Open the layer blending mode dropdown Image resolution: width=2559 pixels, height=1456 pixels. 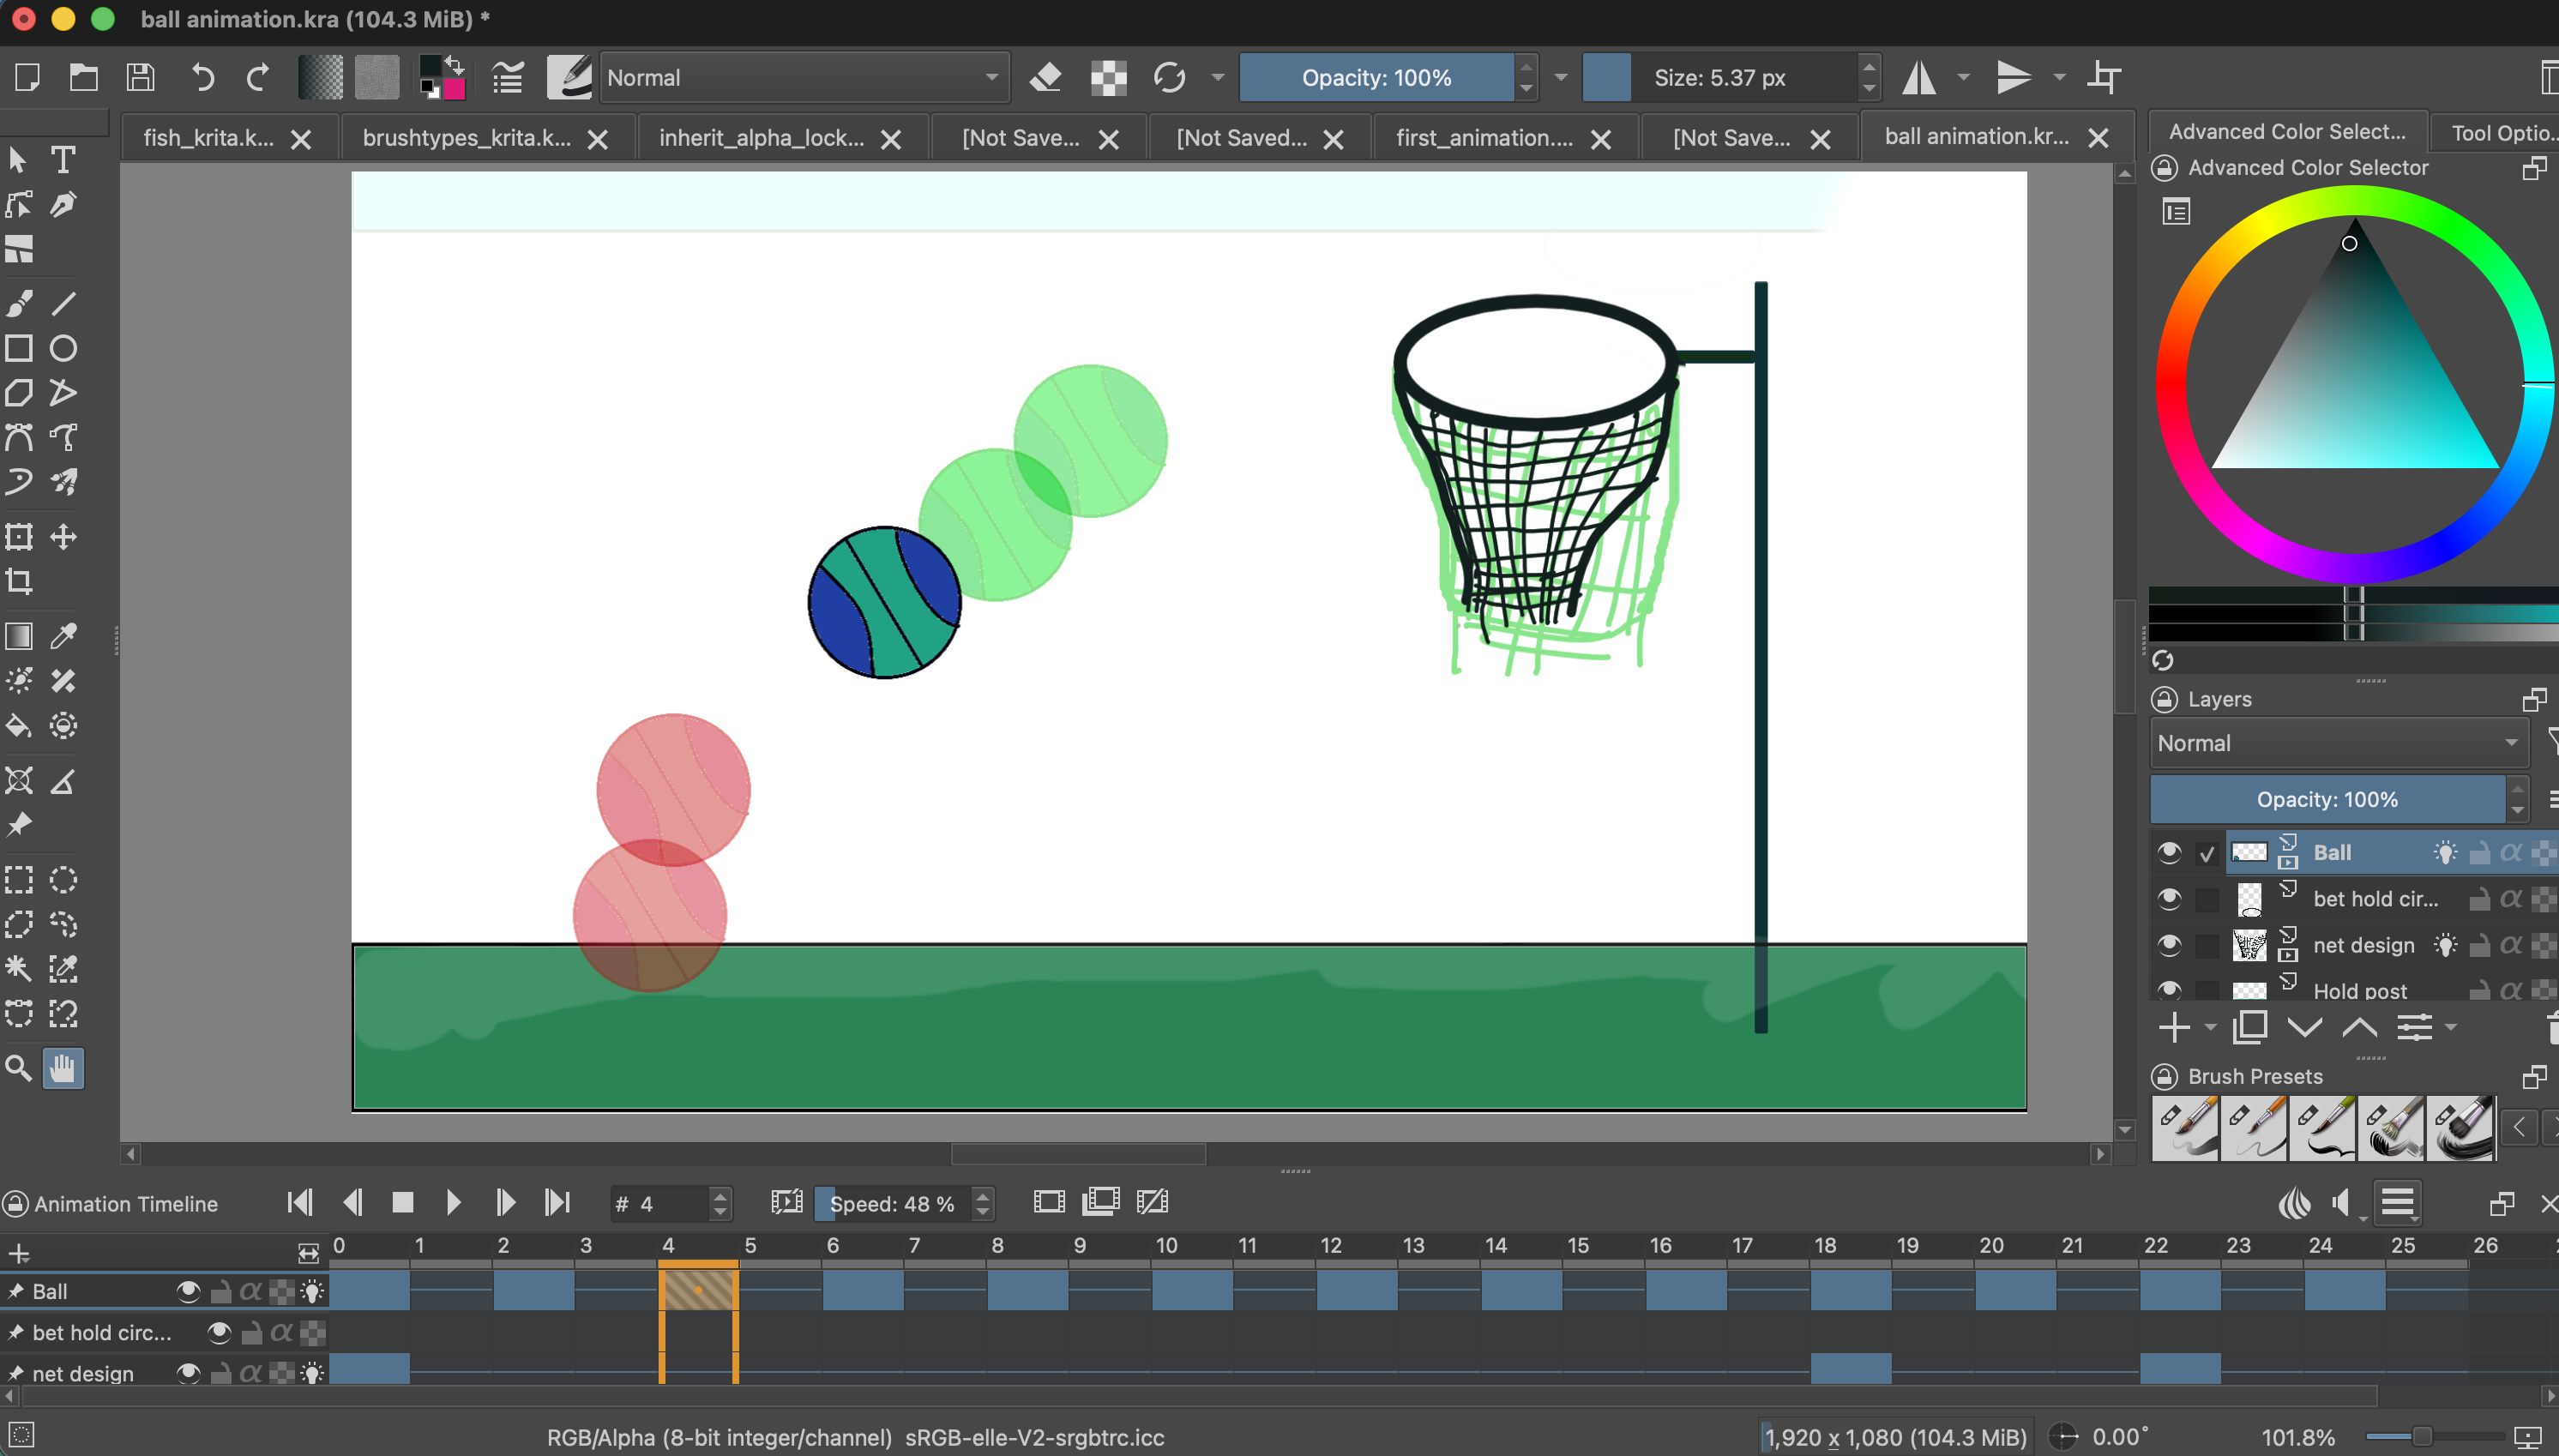2337,743
